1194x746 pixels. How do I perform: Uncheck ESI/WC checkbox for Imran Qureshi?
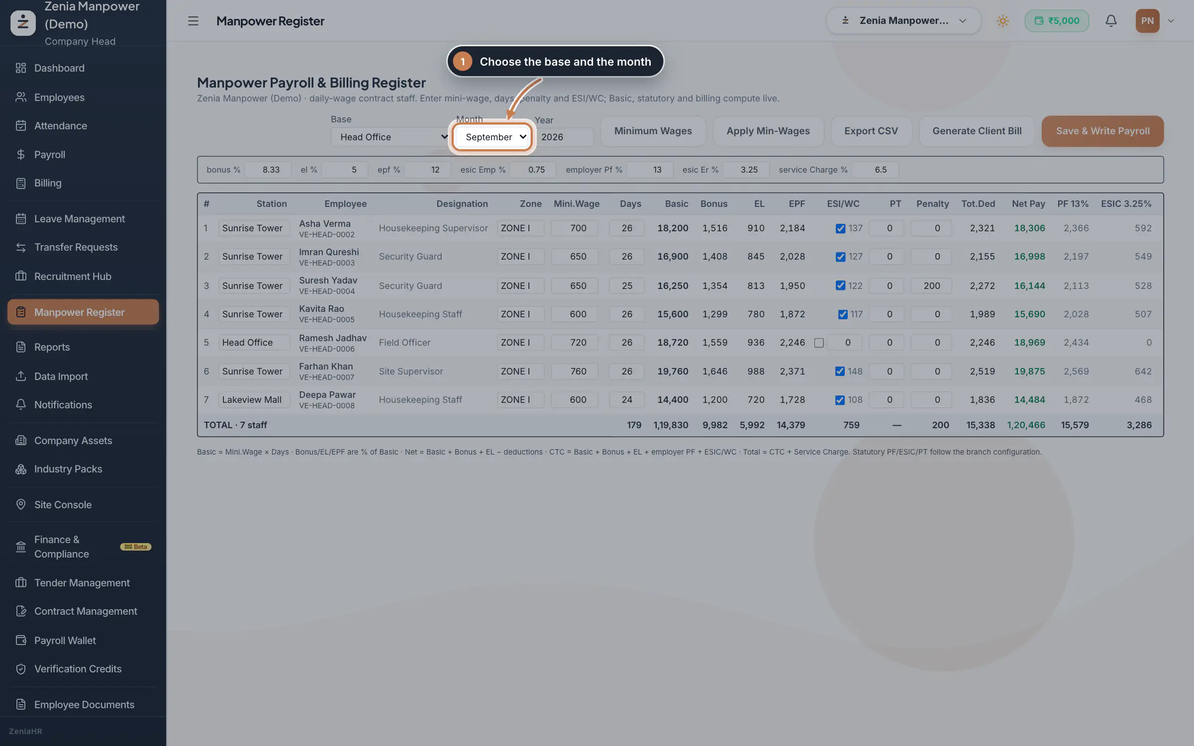pos(840,257)
